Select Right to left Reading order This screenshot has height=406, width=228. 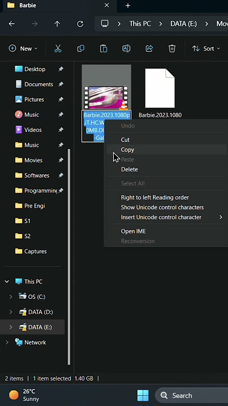coord(167,197)
